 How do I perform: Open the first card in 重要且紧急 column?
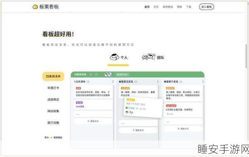coord(138,92)
